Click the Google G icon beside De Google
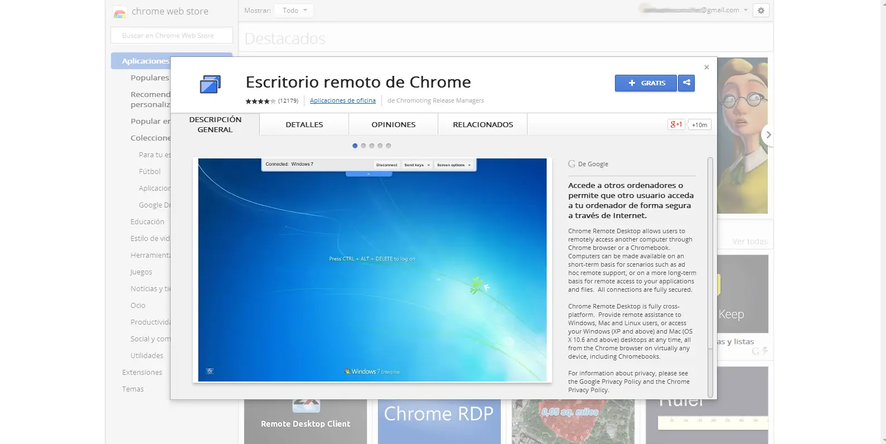The width and height of the screenshot is (886, 444). (572, 164)
